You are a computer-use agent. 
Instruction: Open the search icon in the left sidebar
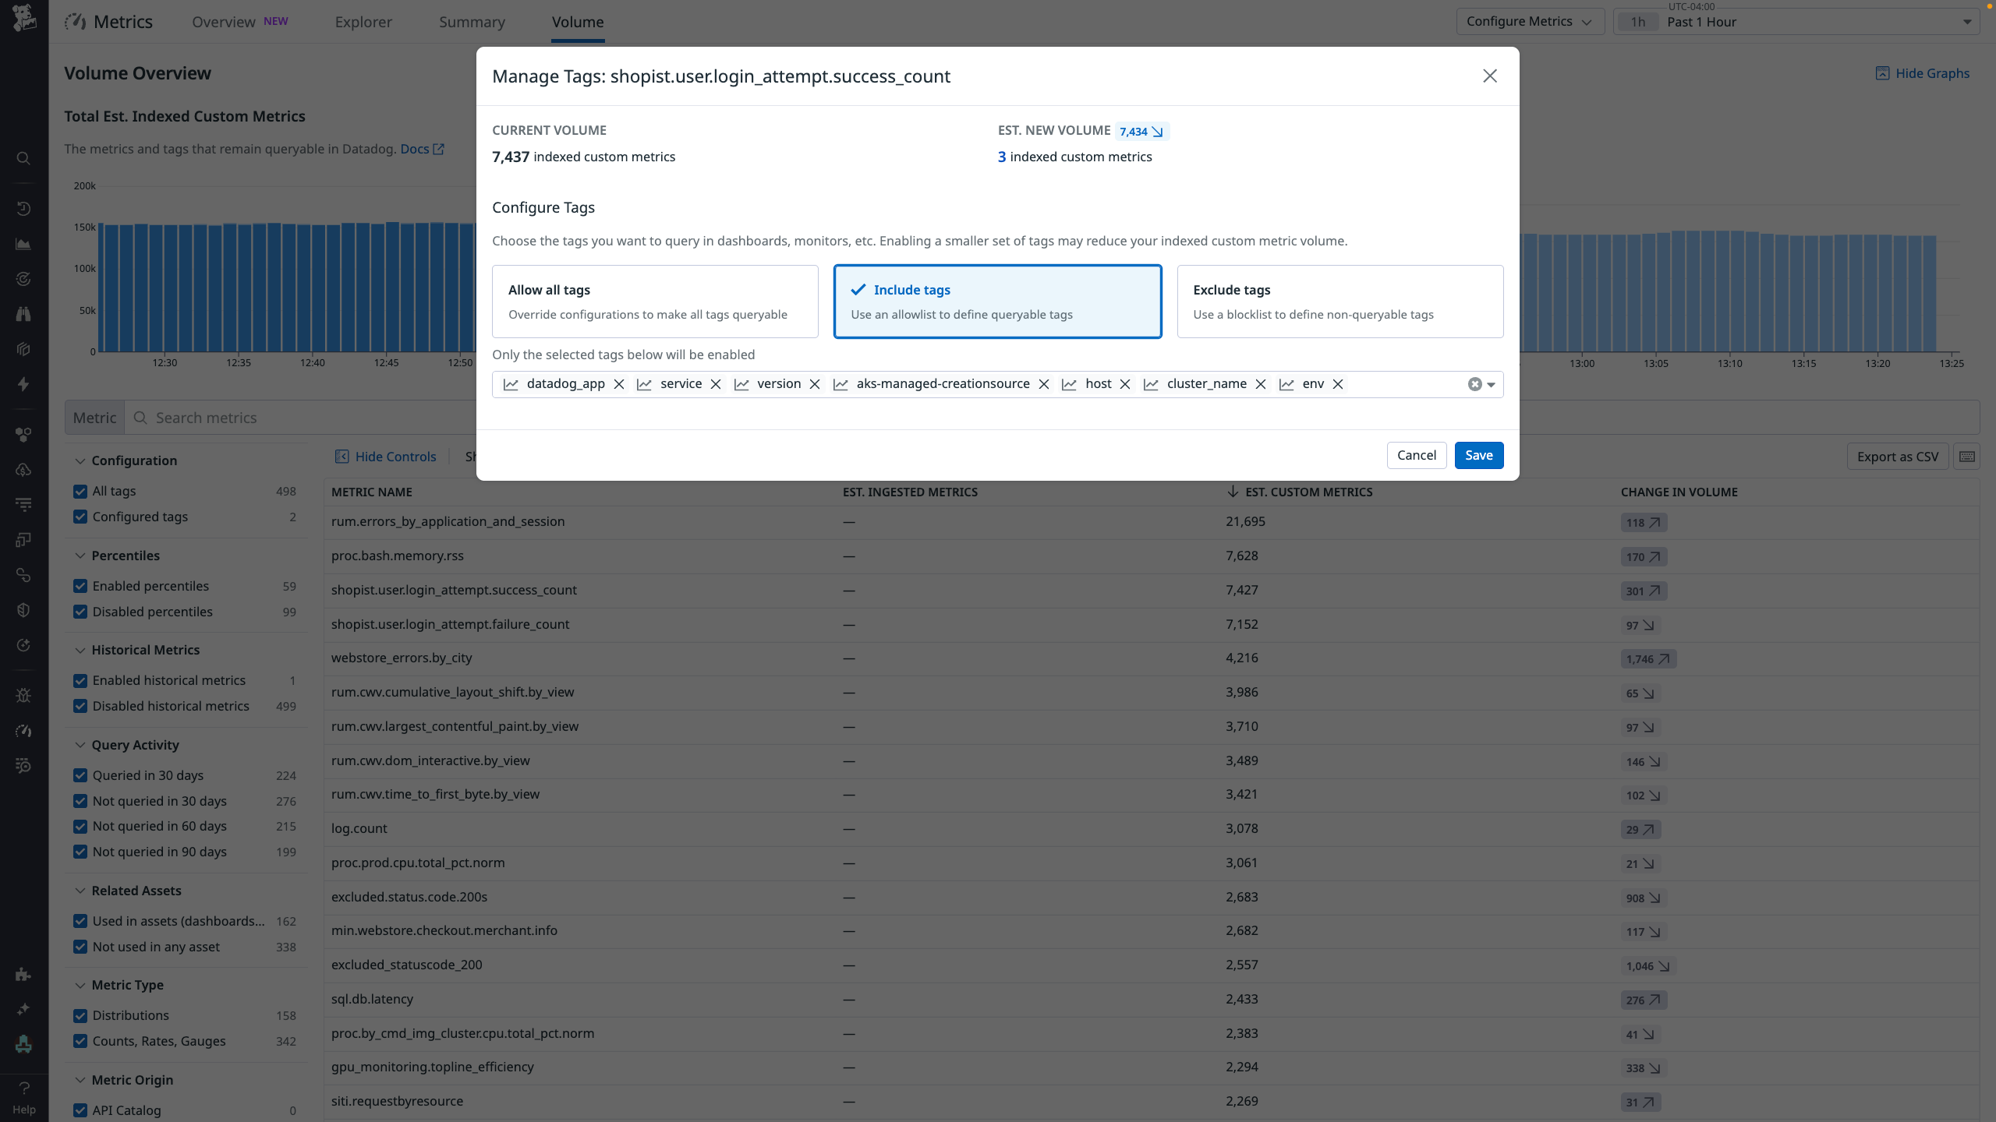click(x=23, y=158)
